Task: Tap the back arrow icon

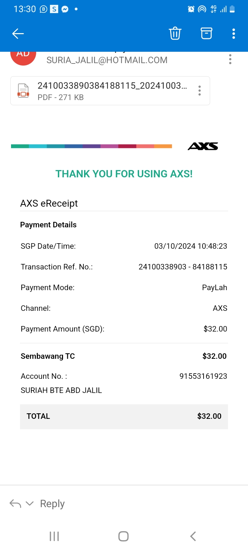Action: [x=18, y=33]
